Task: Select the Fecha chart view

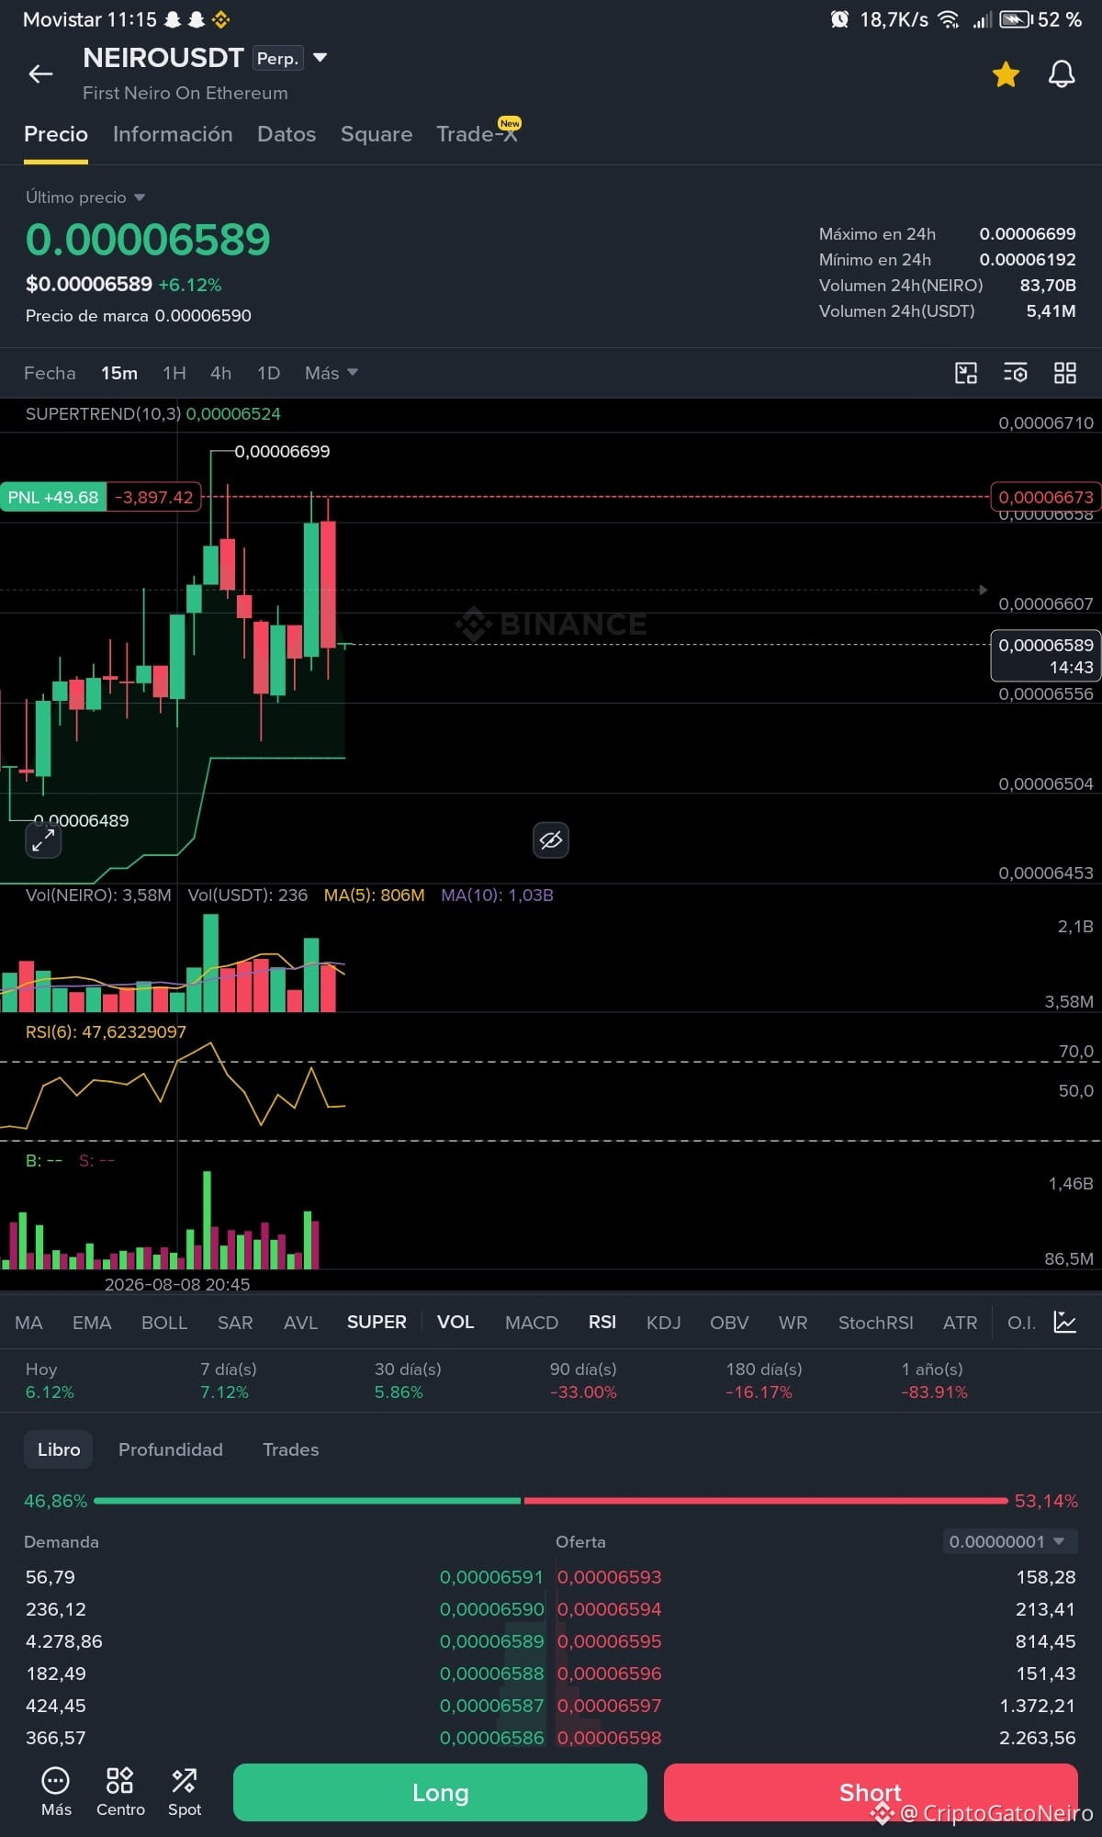Action: coord(50,373)
